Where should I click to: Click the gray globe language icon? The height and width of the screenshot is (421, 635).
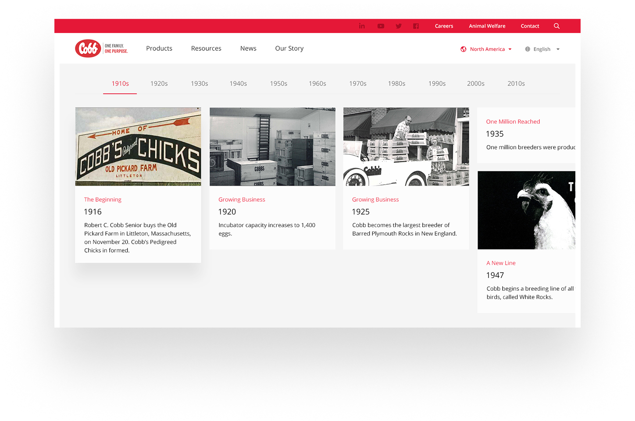pyautogui.click(x=528, y=49)
